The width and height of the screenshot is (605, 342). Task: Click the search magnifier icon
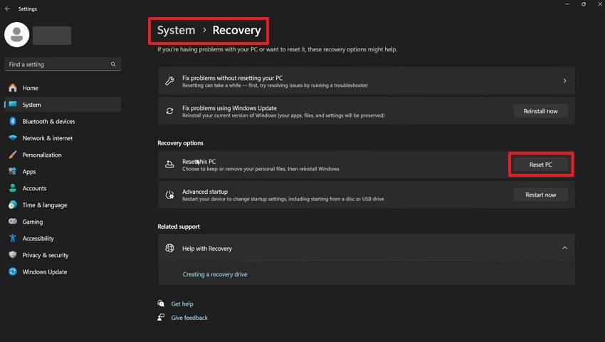[x=113, y=64]
